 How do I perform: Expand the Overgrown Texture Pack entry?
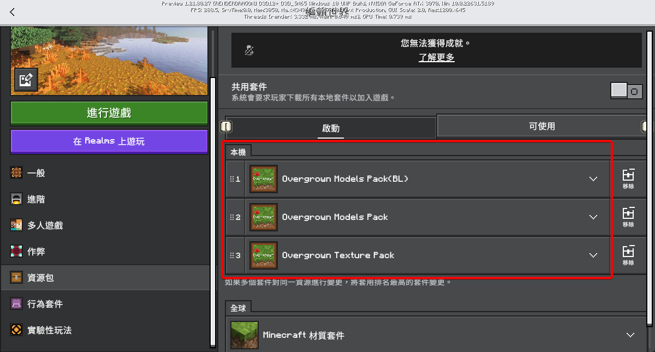593,255
